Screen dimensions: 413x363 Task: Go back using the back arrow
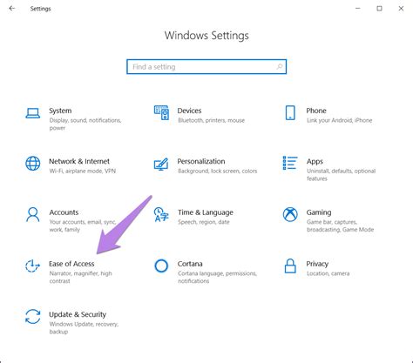pyautogui.click(x=12, y=9)
